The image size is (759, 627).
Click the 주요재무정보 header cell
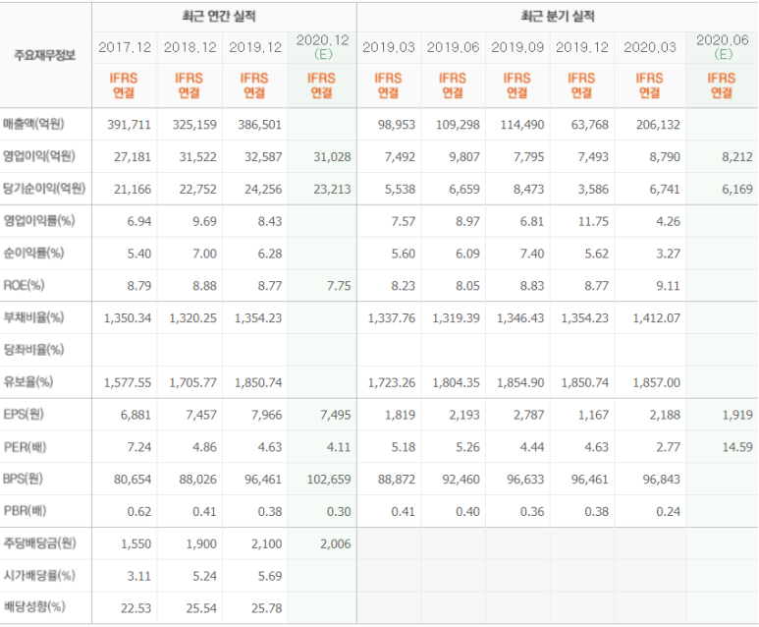tap(44, 55)
